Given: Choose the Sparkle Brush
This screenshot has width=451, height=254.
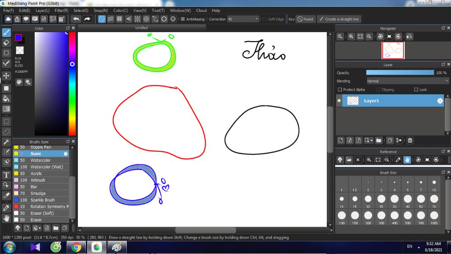Looking at the screenshot, I should click(x=41, y=200).
